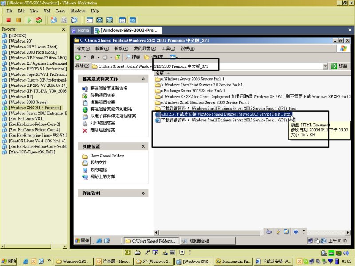Select [Windows 2000 Server] in Favorites
Image resolution: width=355 pixels, height=266 pixels.
pyautogui.click(x=28, y=102)
